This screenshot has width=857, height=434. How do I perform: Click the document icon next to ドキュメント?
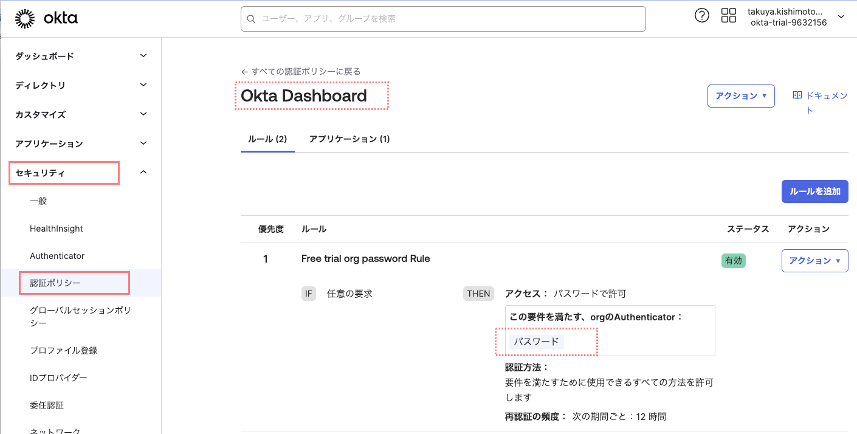pyautogui.click(x=796, y=95)
